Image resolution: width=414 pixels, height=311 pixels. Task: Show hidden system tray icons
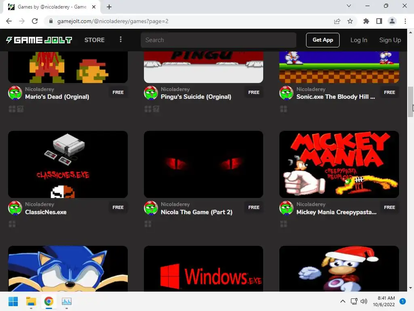(343, 301)
